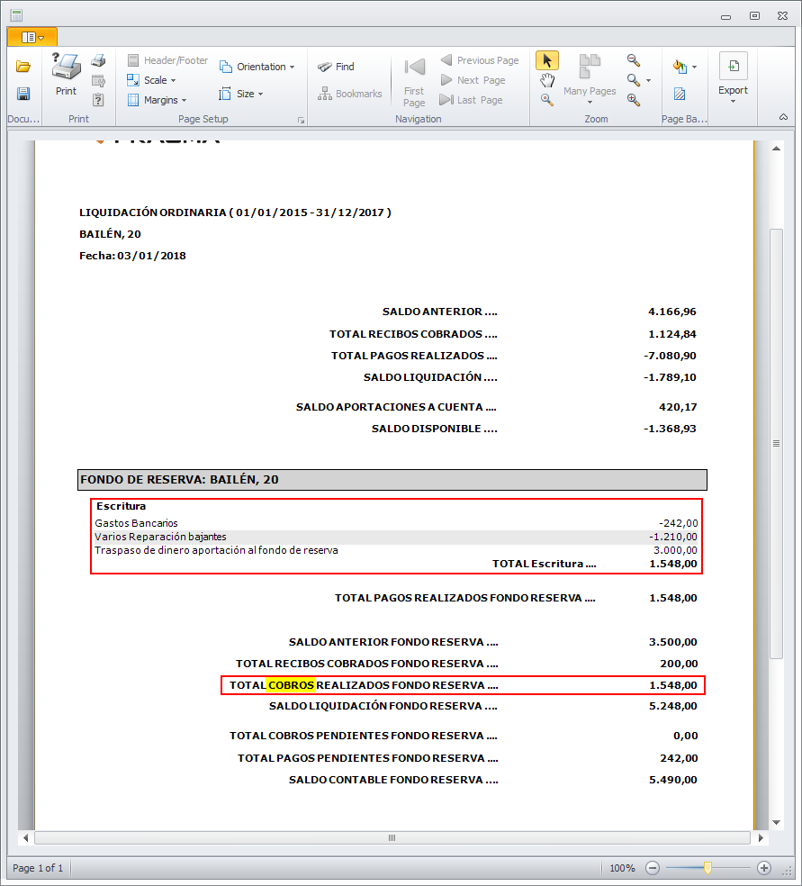
Task: Click the Varios Reparación bajantes row
Action: pos(395,537)
